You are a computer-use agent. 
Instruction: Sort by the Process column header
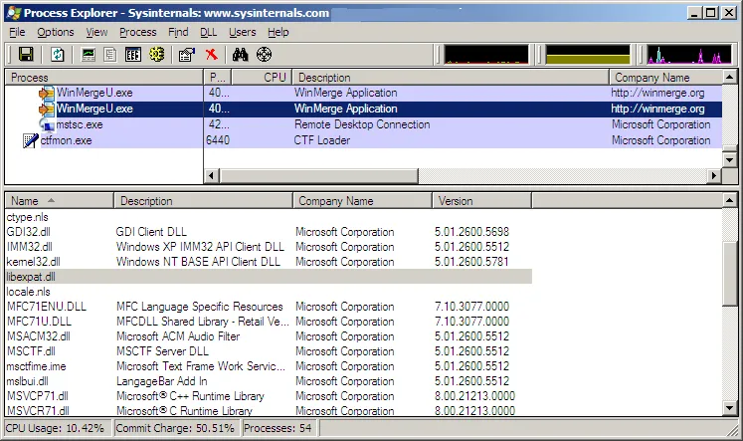(x=103, y=78)
